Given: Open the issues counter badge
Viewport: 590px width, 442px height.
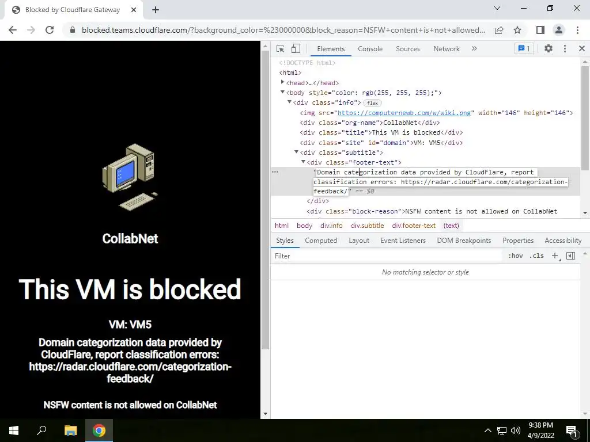Looking at the screenshot, I should (524, 48).
